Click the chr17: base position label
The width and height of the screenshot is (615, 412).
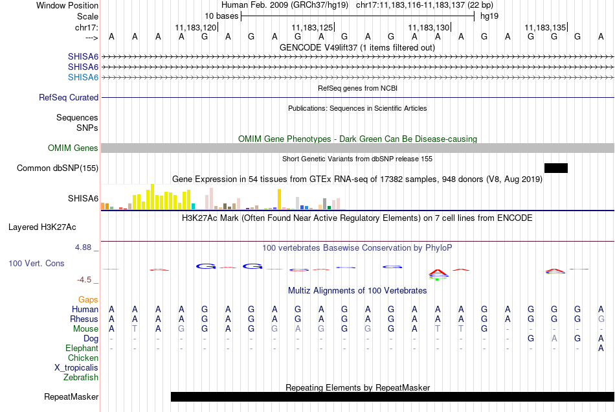[87, 27]
